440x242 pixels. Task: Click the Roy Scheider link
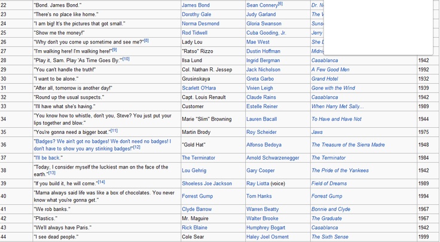tap(261, 133)
